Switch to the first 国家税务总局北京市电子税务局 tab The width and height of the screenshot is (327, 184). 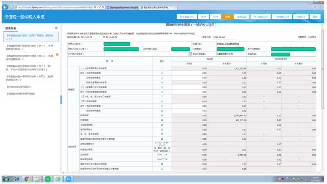122,8
